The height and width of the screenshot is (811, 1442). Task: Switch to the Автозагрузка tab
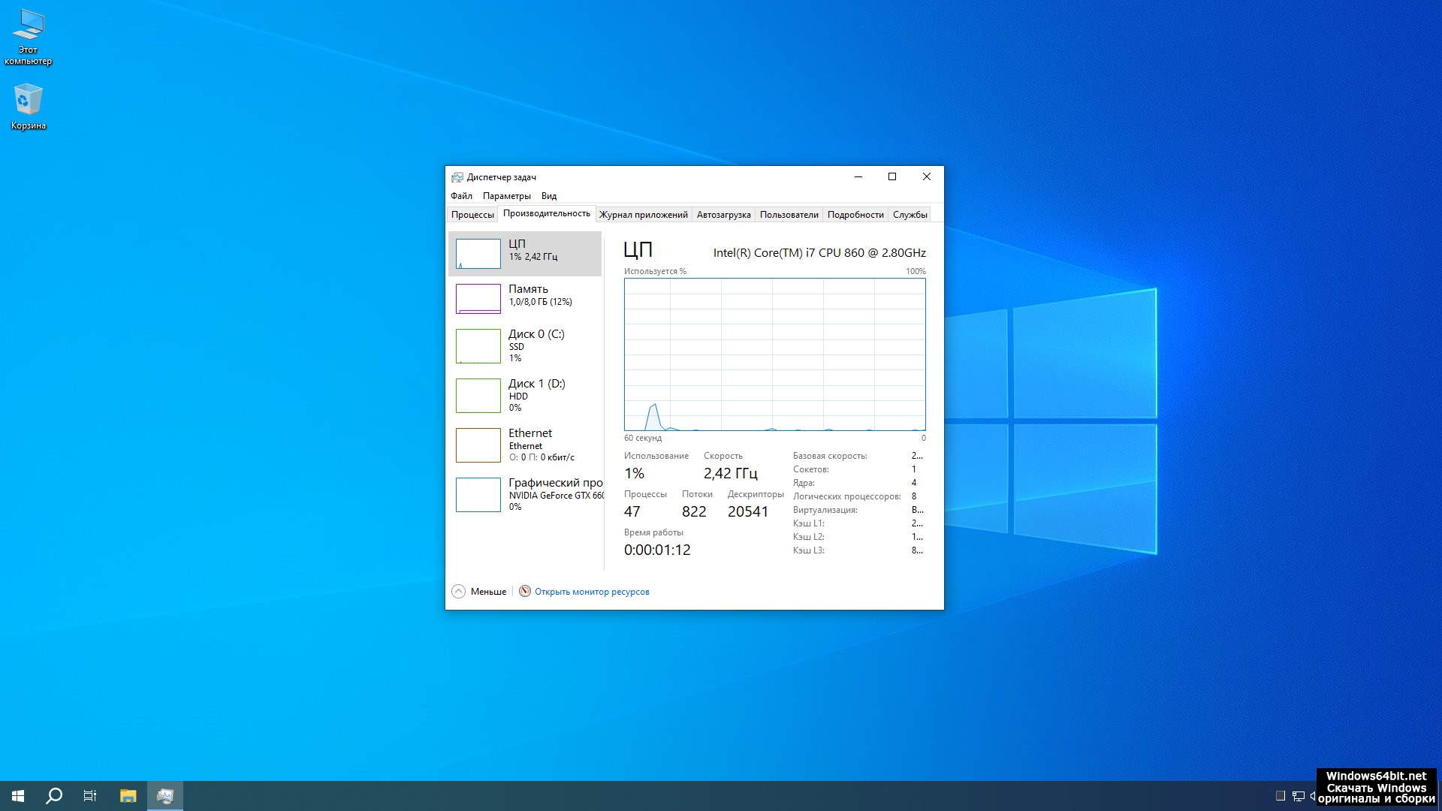[723, 215]
